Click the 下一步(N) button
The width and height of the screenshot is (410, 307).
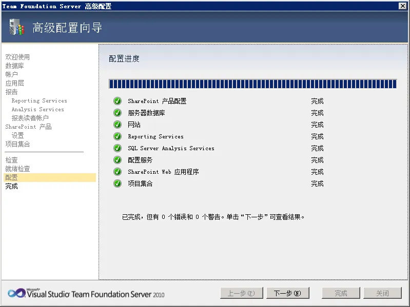click(288, 293)
